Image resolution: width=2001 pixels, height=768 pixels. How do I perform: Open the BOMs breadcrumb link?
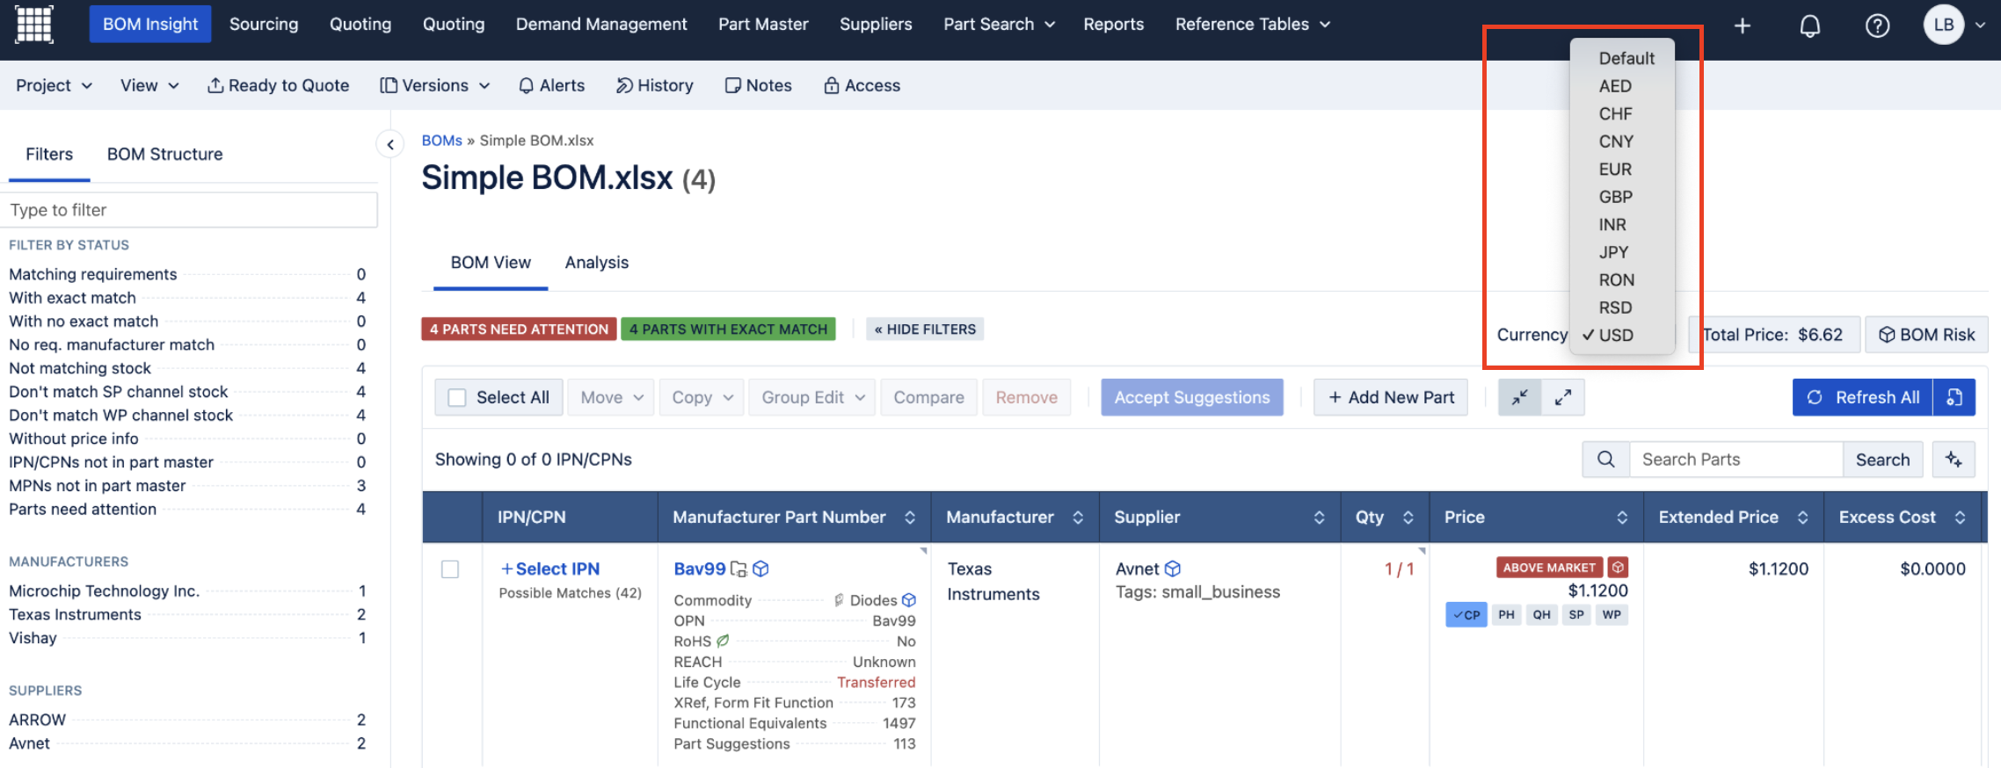pyautogui.click(x=441, y=141)
